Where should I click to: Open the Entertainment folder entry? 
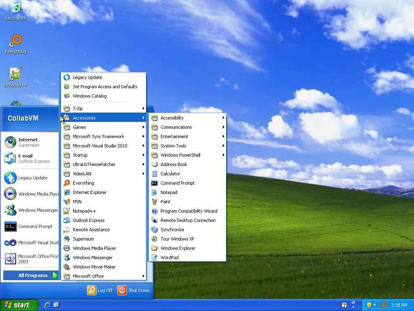tap(188, 136)
